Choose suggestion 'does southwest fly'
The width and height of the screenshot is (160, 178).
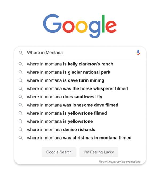[79, 97]
